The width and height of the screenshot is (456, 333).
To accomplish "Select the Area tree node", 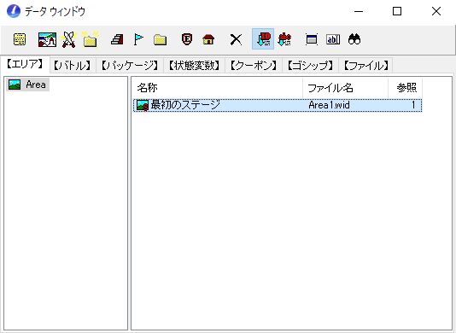I will coord(27,85).
